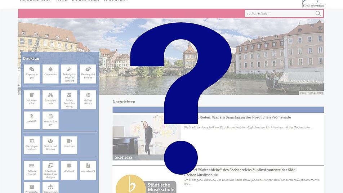Open the Pressearchiv tile
343x193 pixels.
pyautogui.click(x=32, y=188)
